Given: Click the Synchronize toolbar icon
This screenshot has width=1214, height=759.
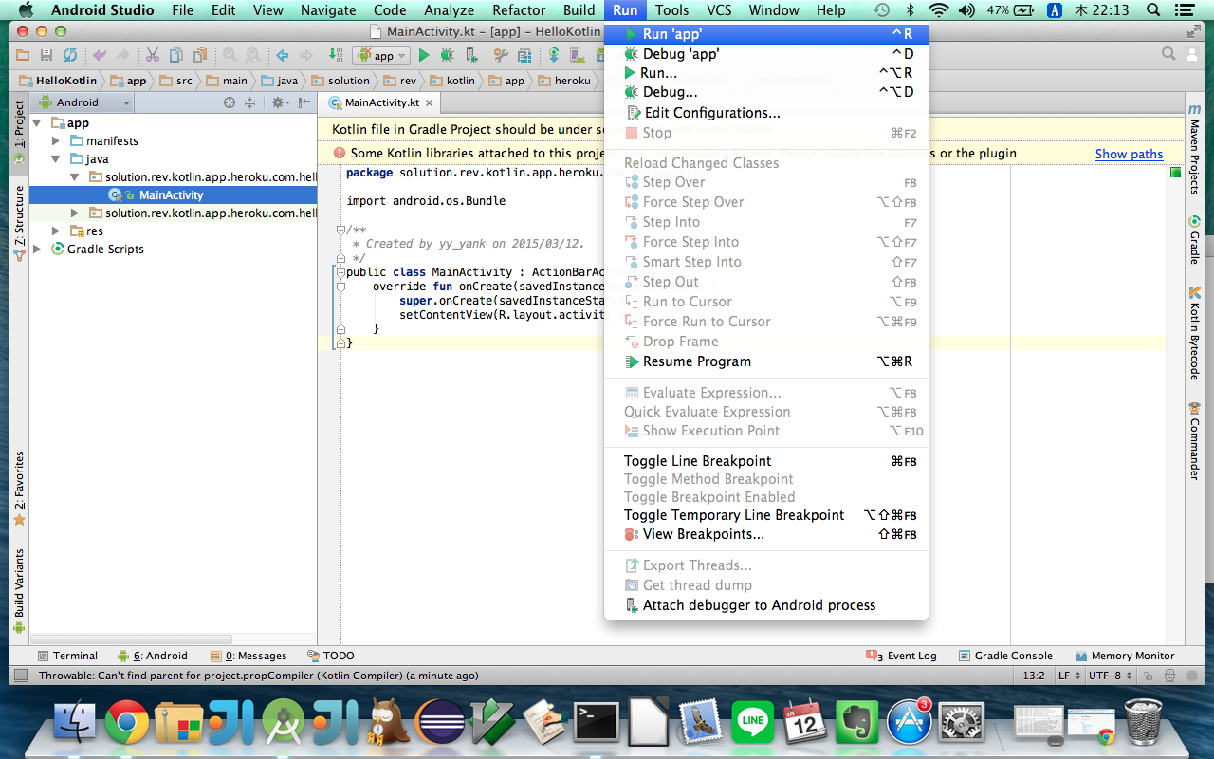Looking at the screenshot, I should 70,56.
